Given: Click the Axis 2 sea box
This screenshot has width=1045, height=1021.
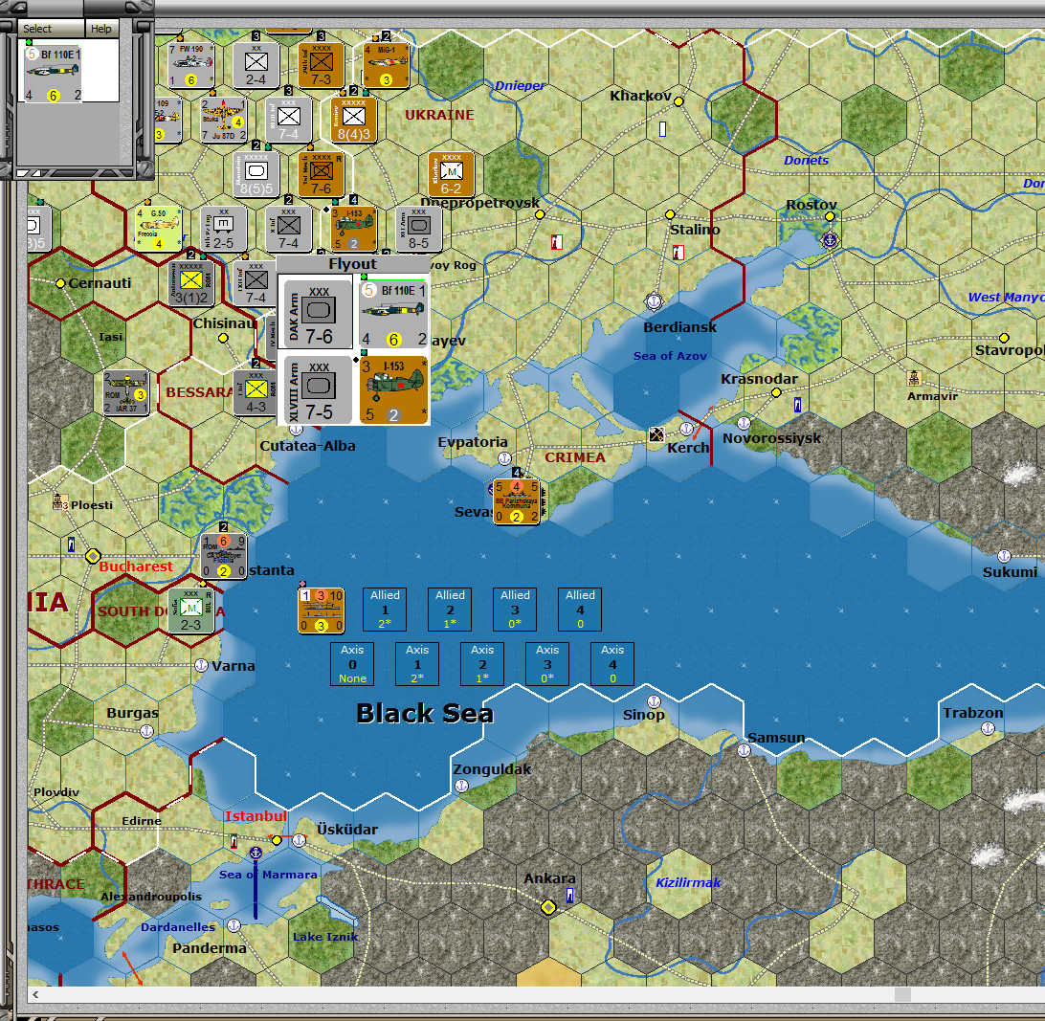Looking at the screenshot, I should (482, 664).
